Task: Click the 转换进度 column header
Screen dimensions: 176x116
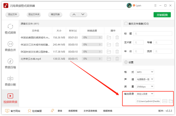Action: pyautogui.click(x=92, y=31)
